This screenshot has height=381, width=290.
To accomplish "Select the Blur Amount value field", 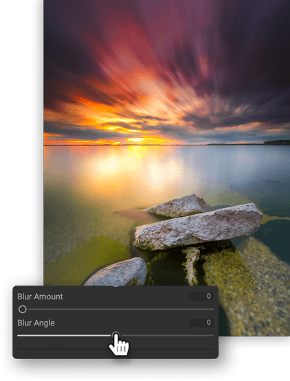I will (201, 296).
